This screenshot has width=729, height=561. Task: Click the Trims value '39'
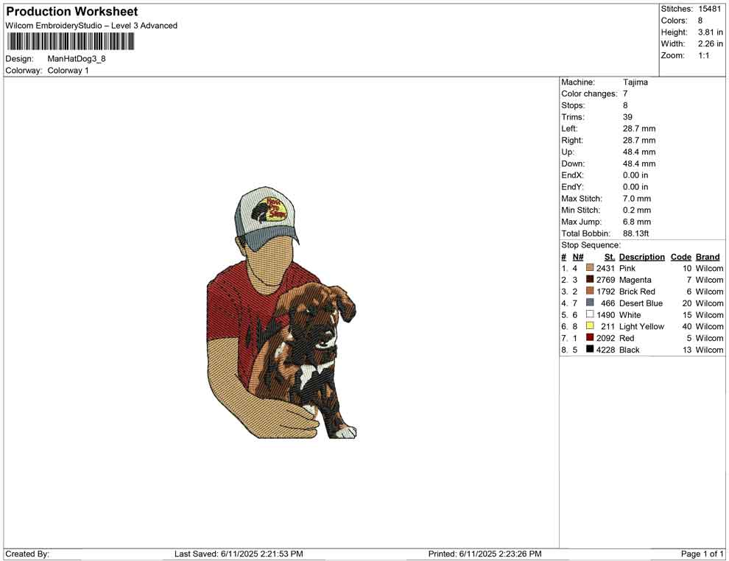pos(627,117)
